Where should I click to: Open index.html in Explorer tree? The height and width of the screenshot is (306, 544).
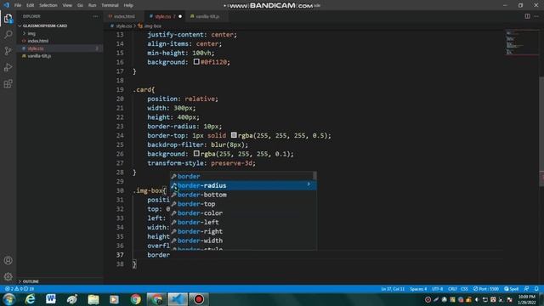pyautogui.click(x=37, y=41)
